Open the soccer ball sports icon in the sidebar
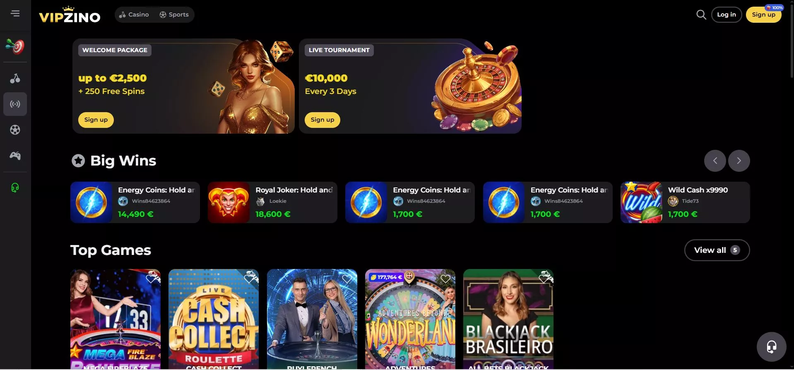The image size is (794, 370). click(15, 130)
